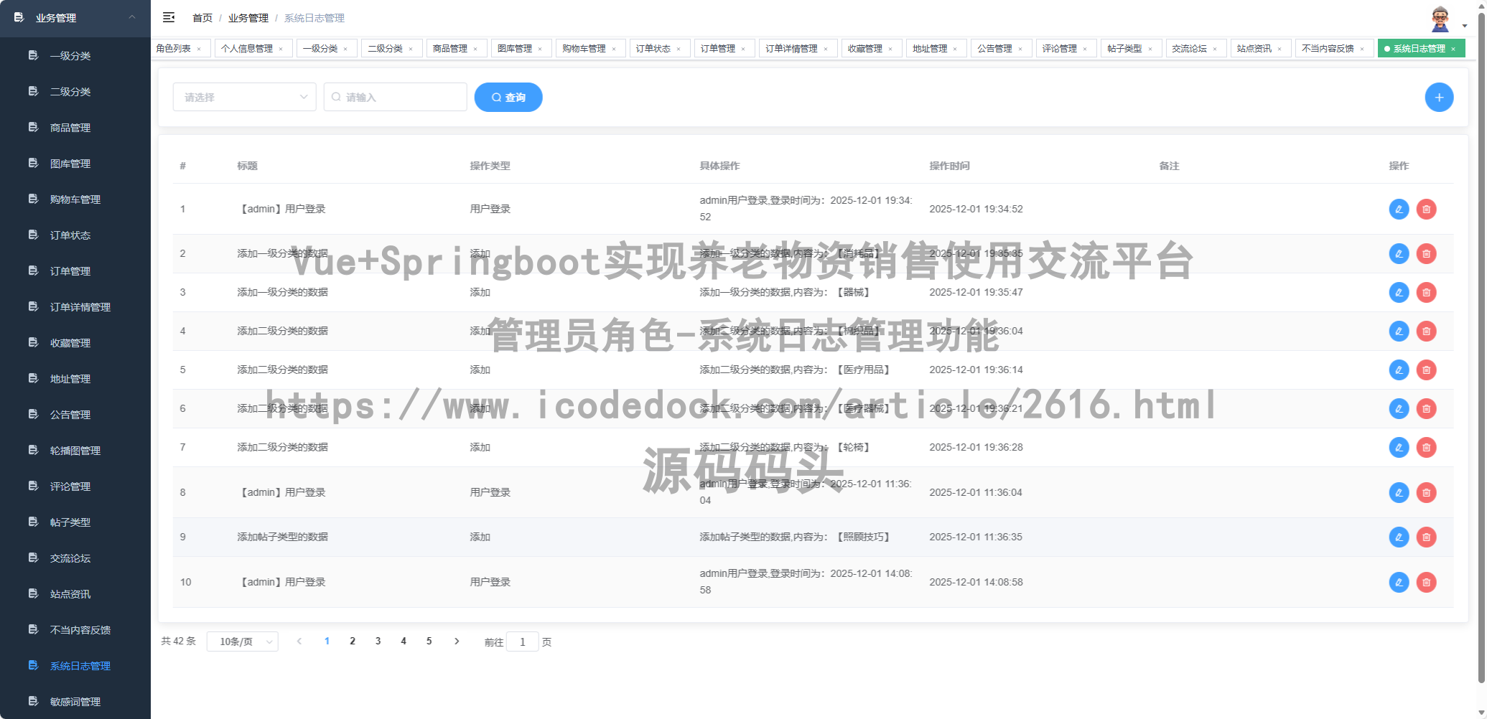
Task: Go to next page with arrow icon
Action: tap(457, 641)
